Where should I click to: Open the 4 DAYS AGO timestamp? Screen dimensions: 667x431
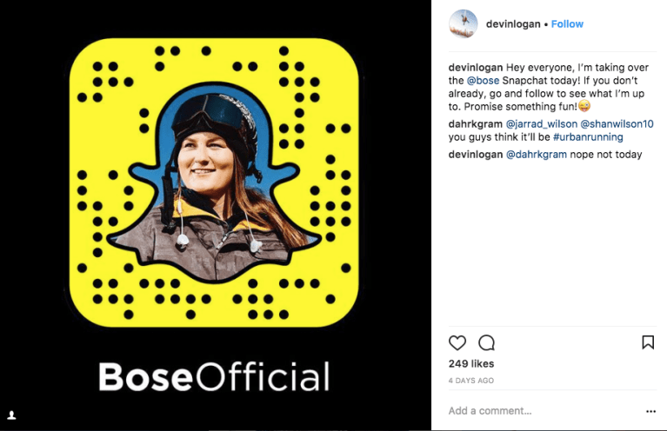(x=470, y=381)
